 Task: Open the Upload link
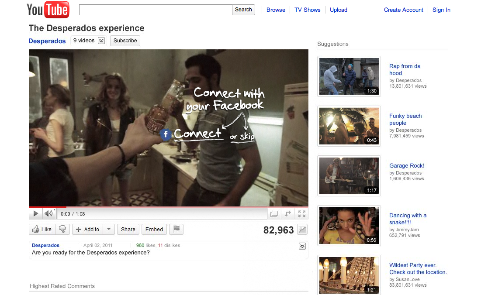pos(338,10)
